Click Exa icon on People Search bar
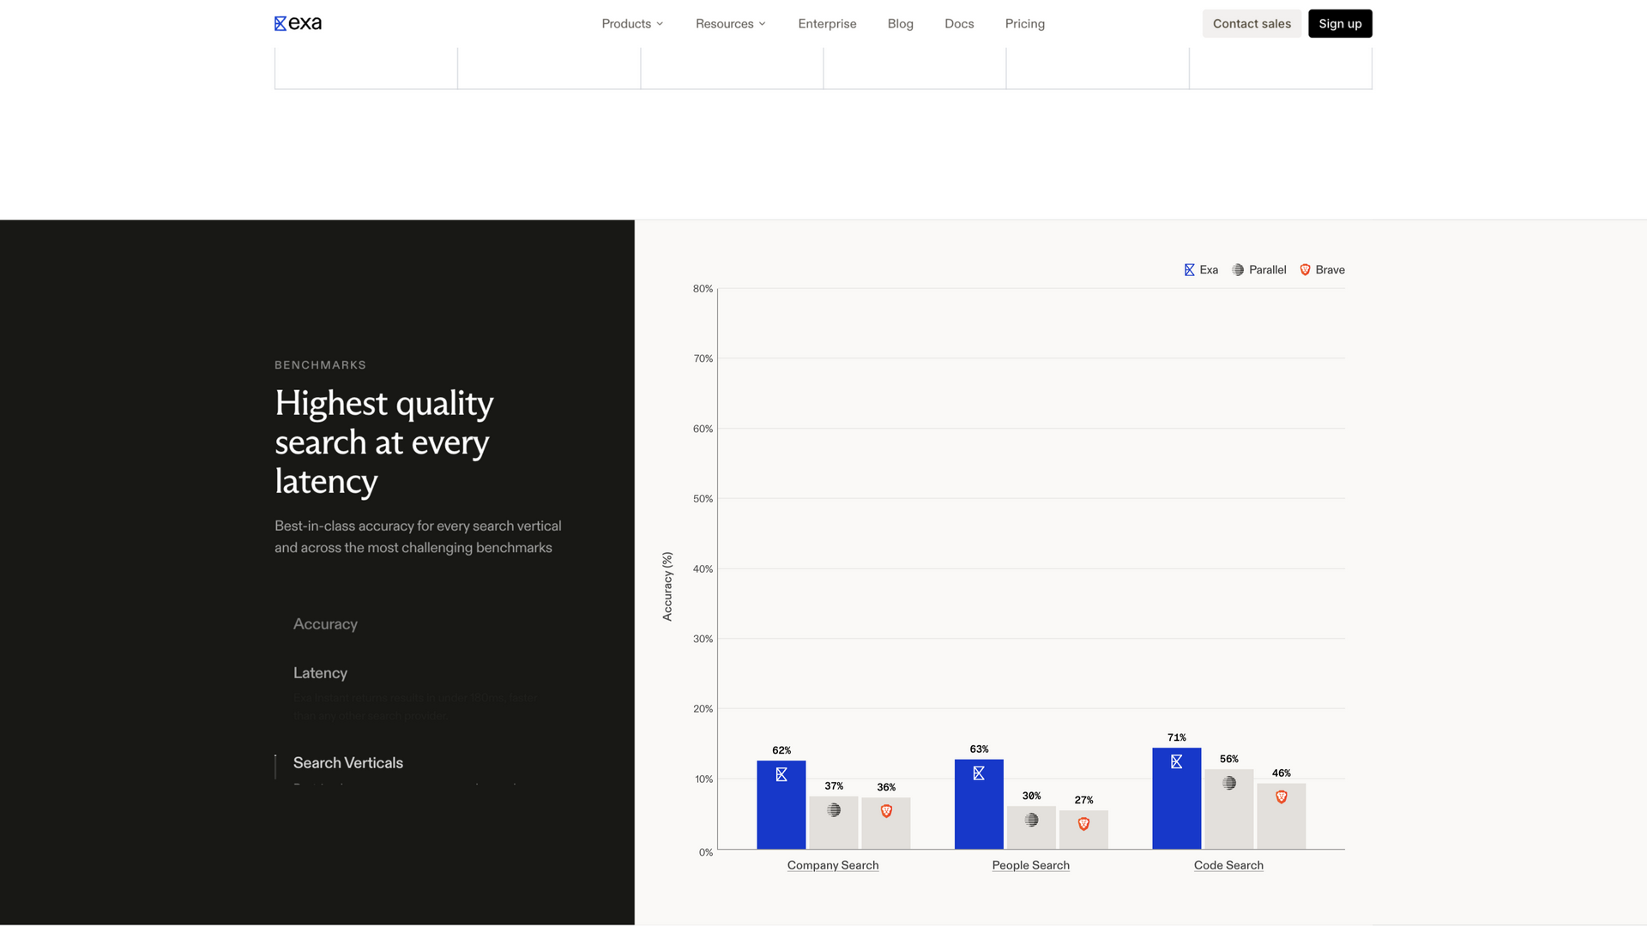This screenshot has width=1647, height=926. [x=979, y=773]
